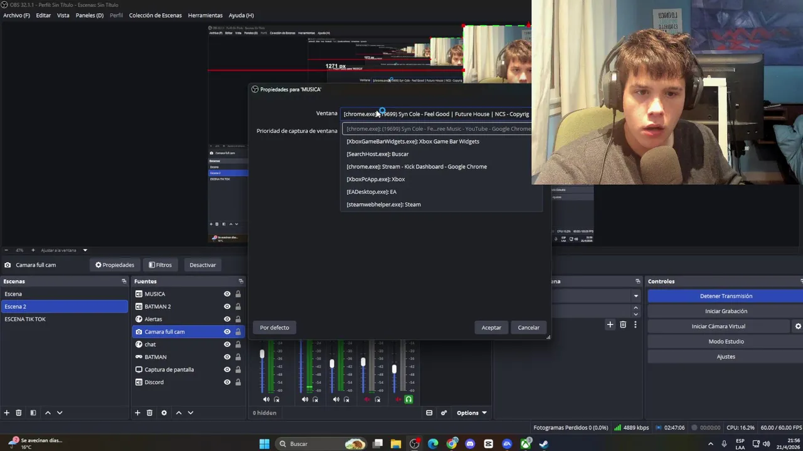Delete the selected scene using the trash icon
This screenshot has width=803, height=451.
click(19, 413)
